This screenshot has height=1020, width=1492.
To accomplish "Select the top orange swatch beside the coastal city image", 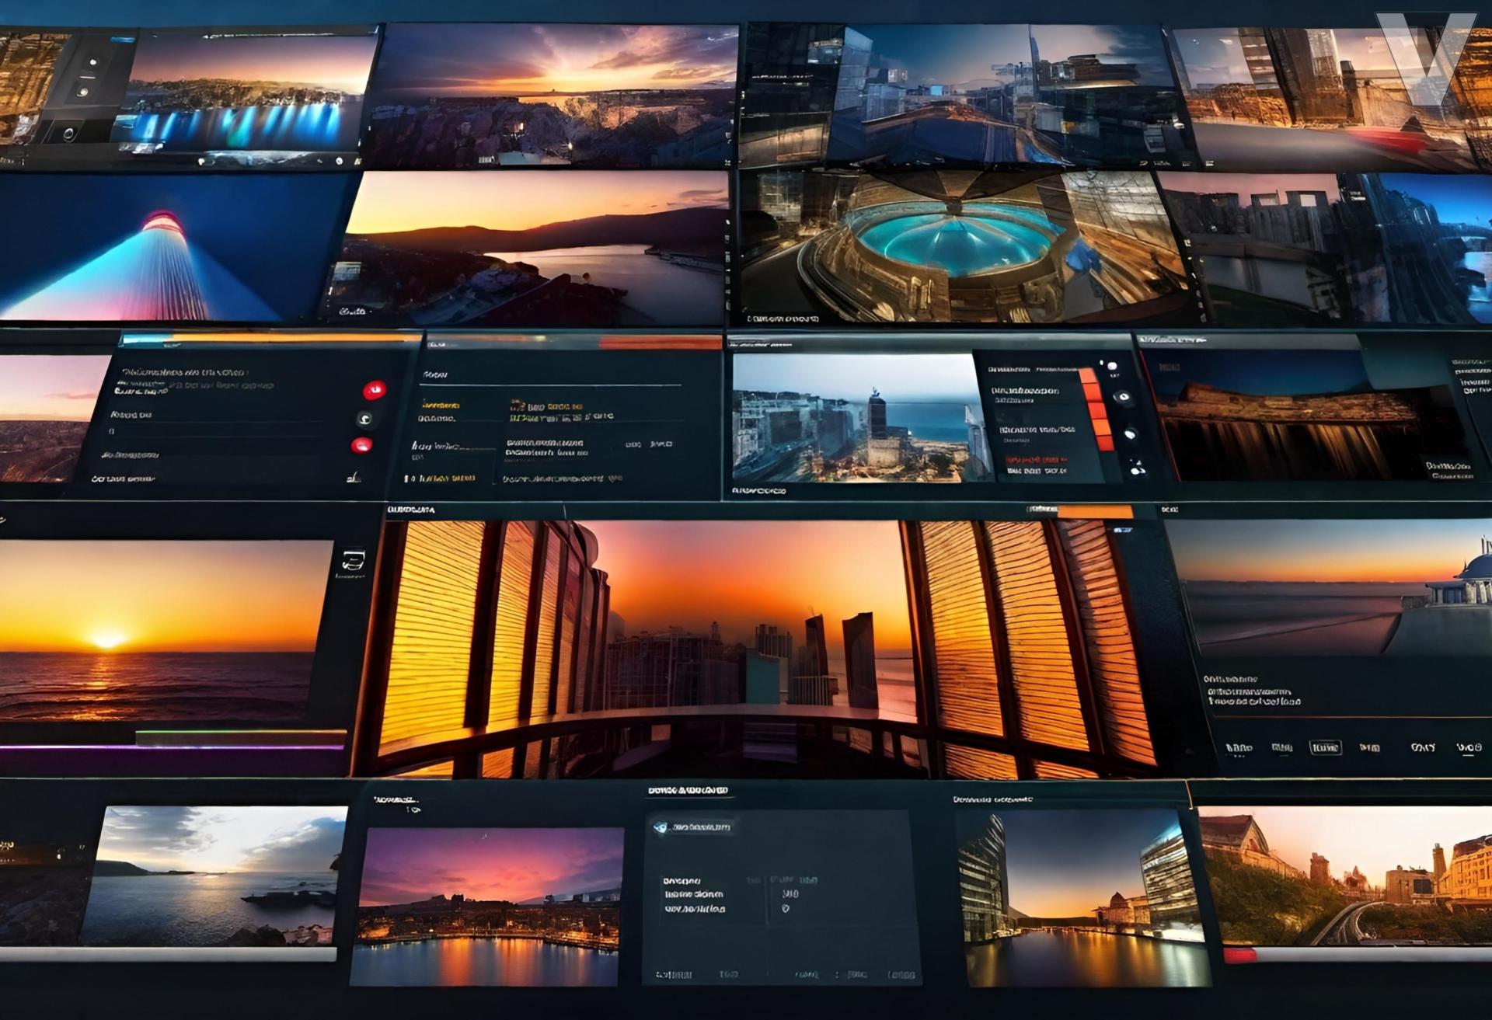I will (x=1089, y=375).
